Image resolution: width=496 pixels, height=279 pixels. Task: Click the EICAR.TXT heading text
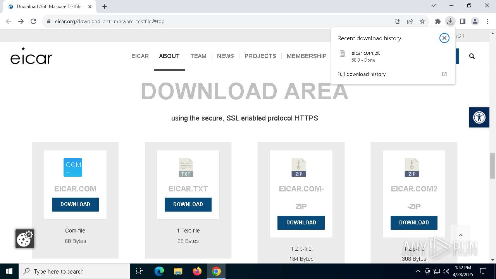(188, 189)
